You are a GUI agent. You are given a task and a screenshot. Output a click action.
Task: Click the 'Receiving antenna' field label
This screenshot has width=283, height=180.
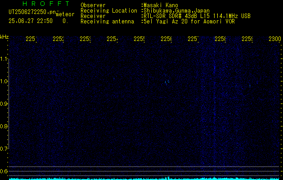coord(107,22)
